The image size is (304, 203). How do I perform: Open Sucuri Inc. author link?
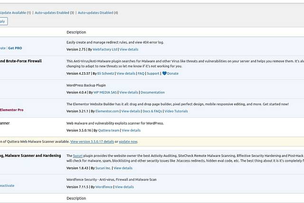(103, 168)
